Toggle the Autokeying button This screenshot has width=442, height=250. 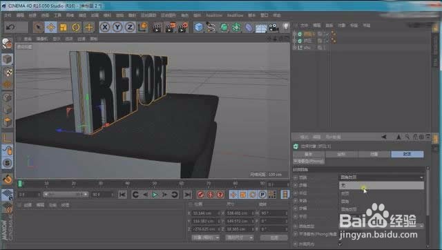[210, 195]
